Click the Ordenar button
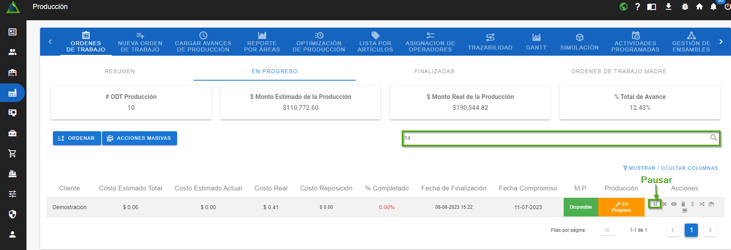The image size is (731, 250). [77, 138]
